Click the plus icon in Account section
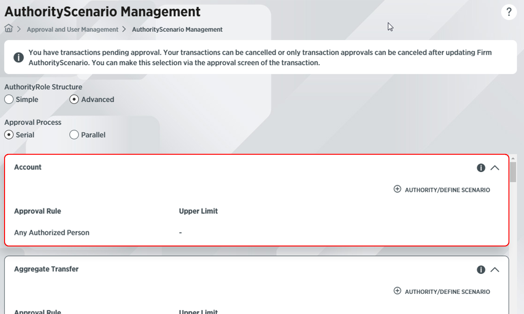 (397, 189)
